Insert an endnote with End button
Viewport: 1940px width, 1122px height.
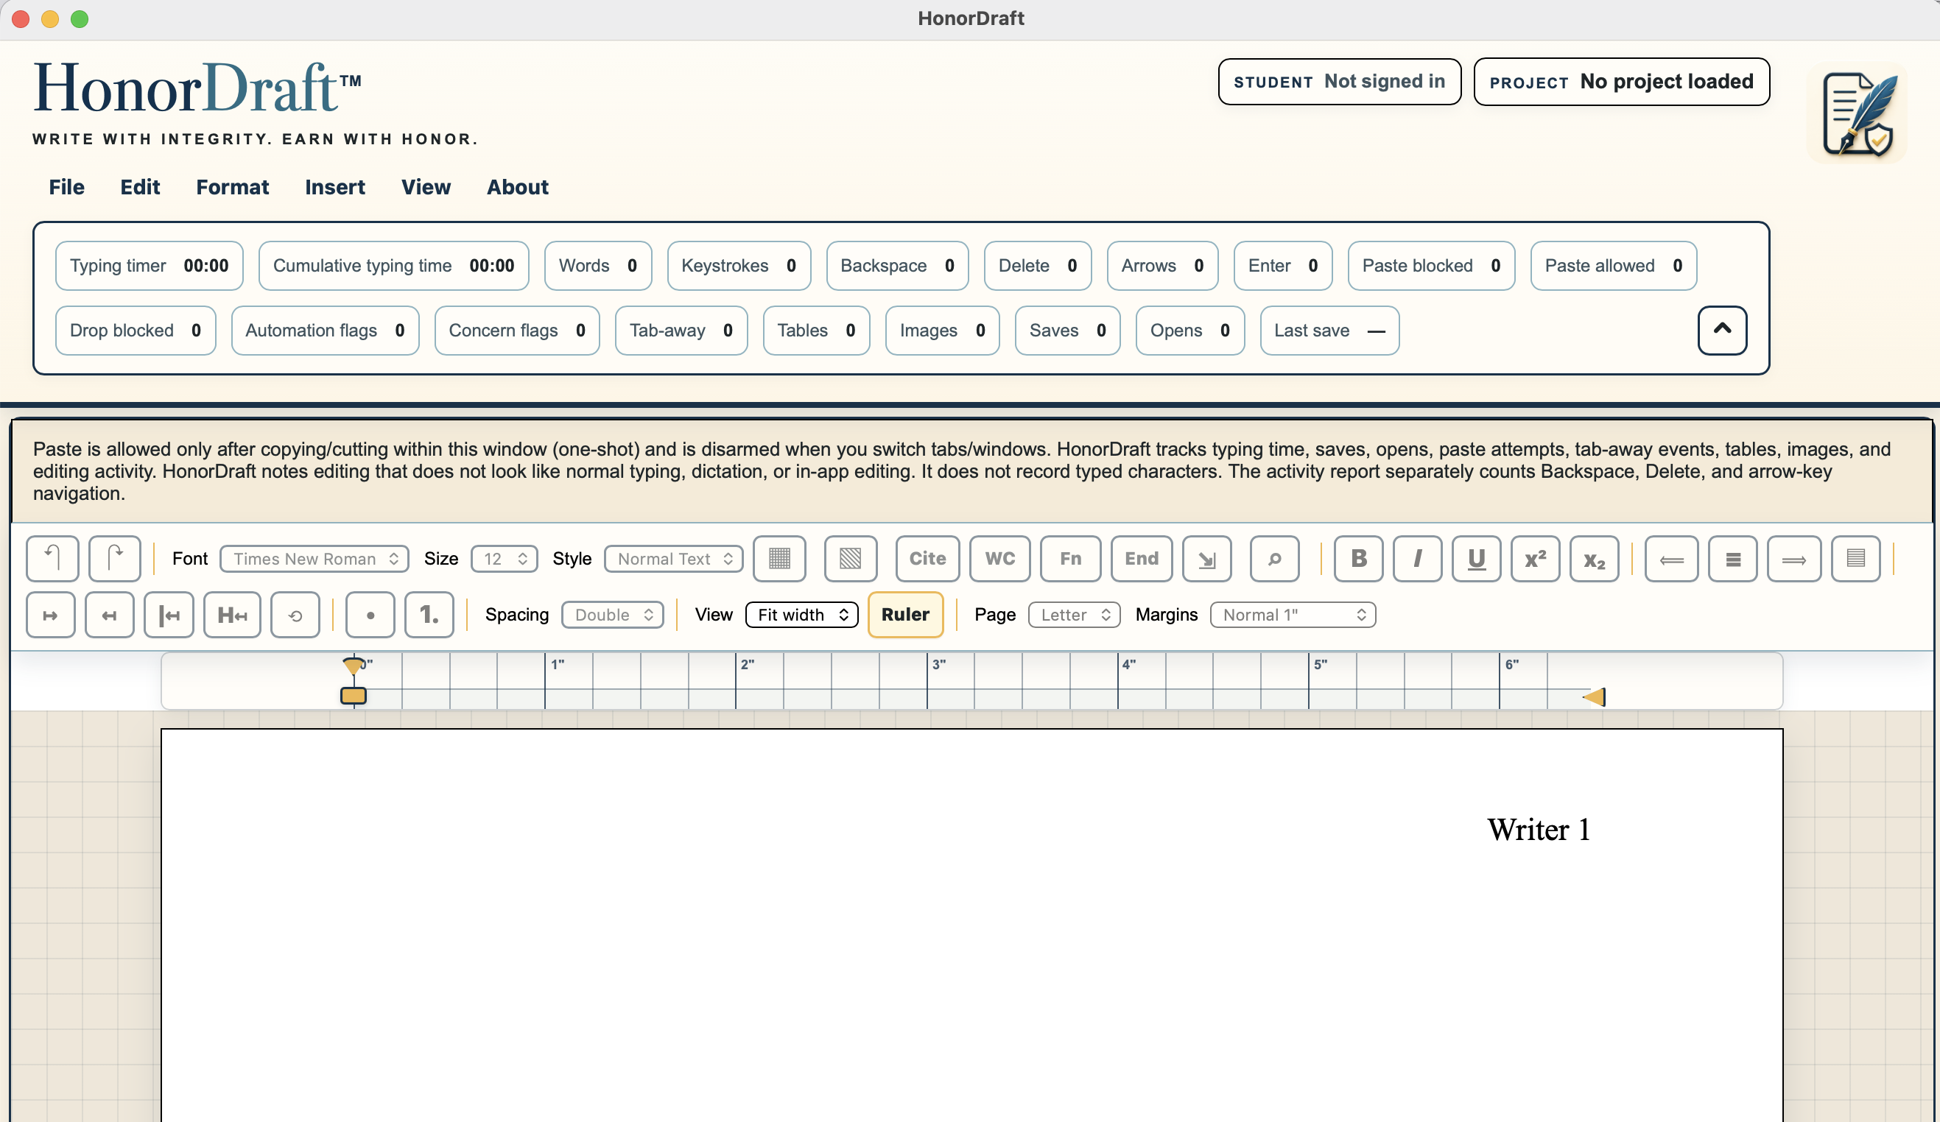tap(1141, 558)
